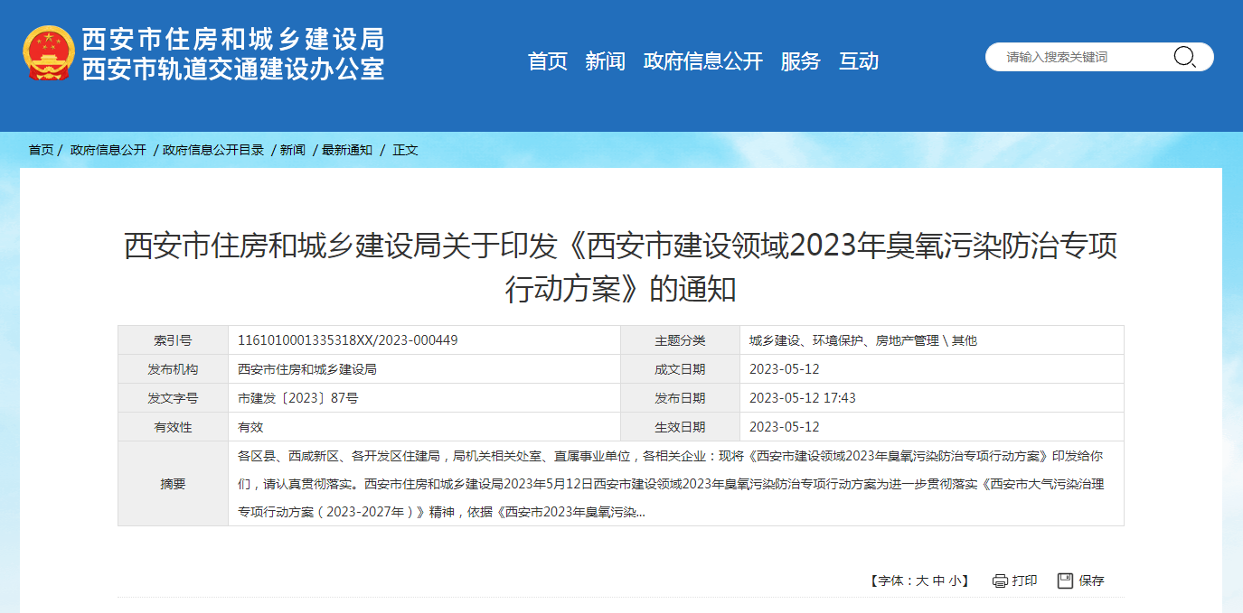Click the 成文日期 label cell
1243x613 pixels.
coord(680,369)
